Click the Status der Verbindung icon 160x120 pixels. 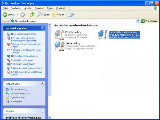[9, 68]
